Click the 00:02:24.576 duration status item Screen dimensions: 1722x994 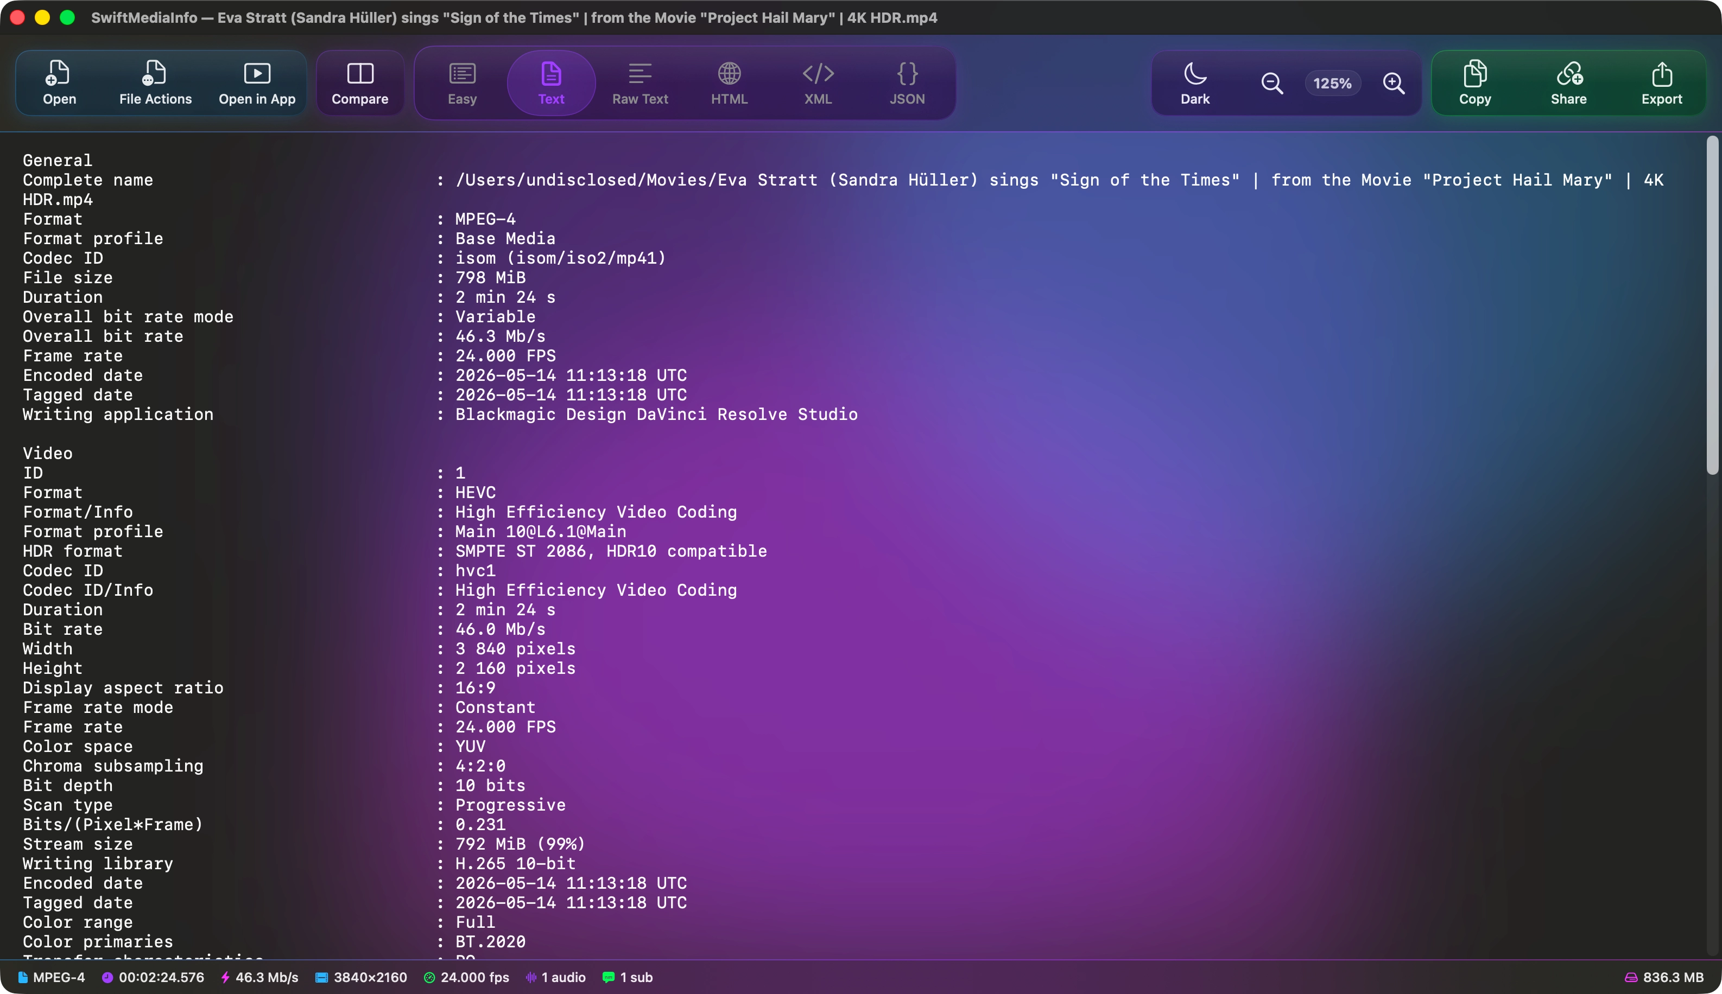pos(153,978)
